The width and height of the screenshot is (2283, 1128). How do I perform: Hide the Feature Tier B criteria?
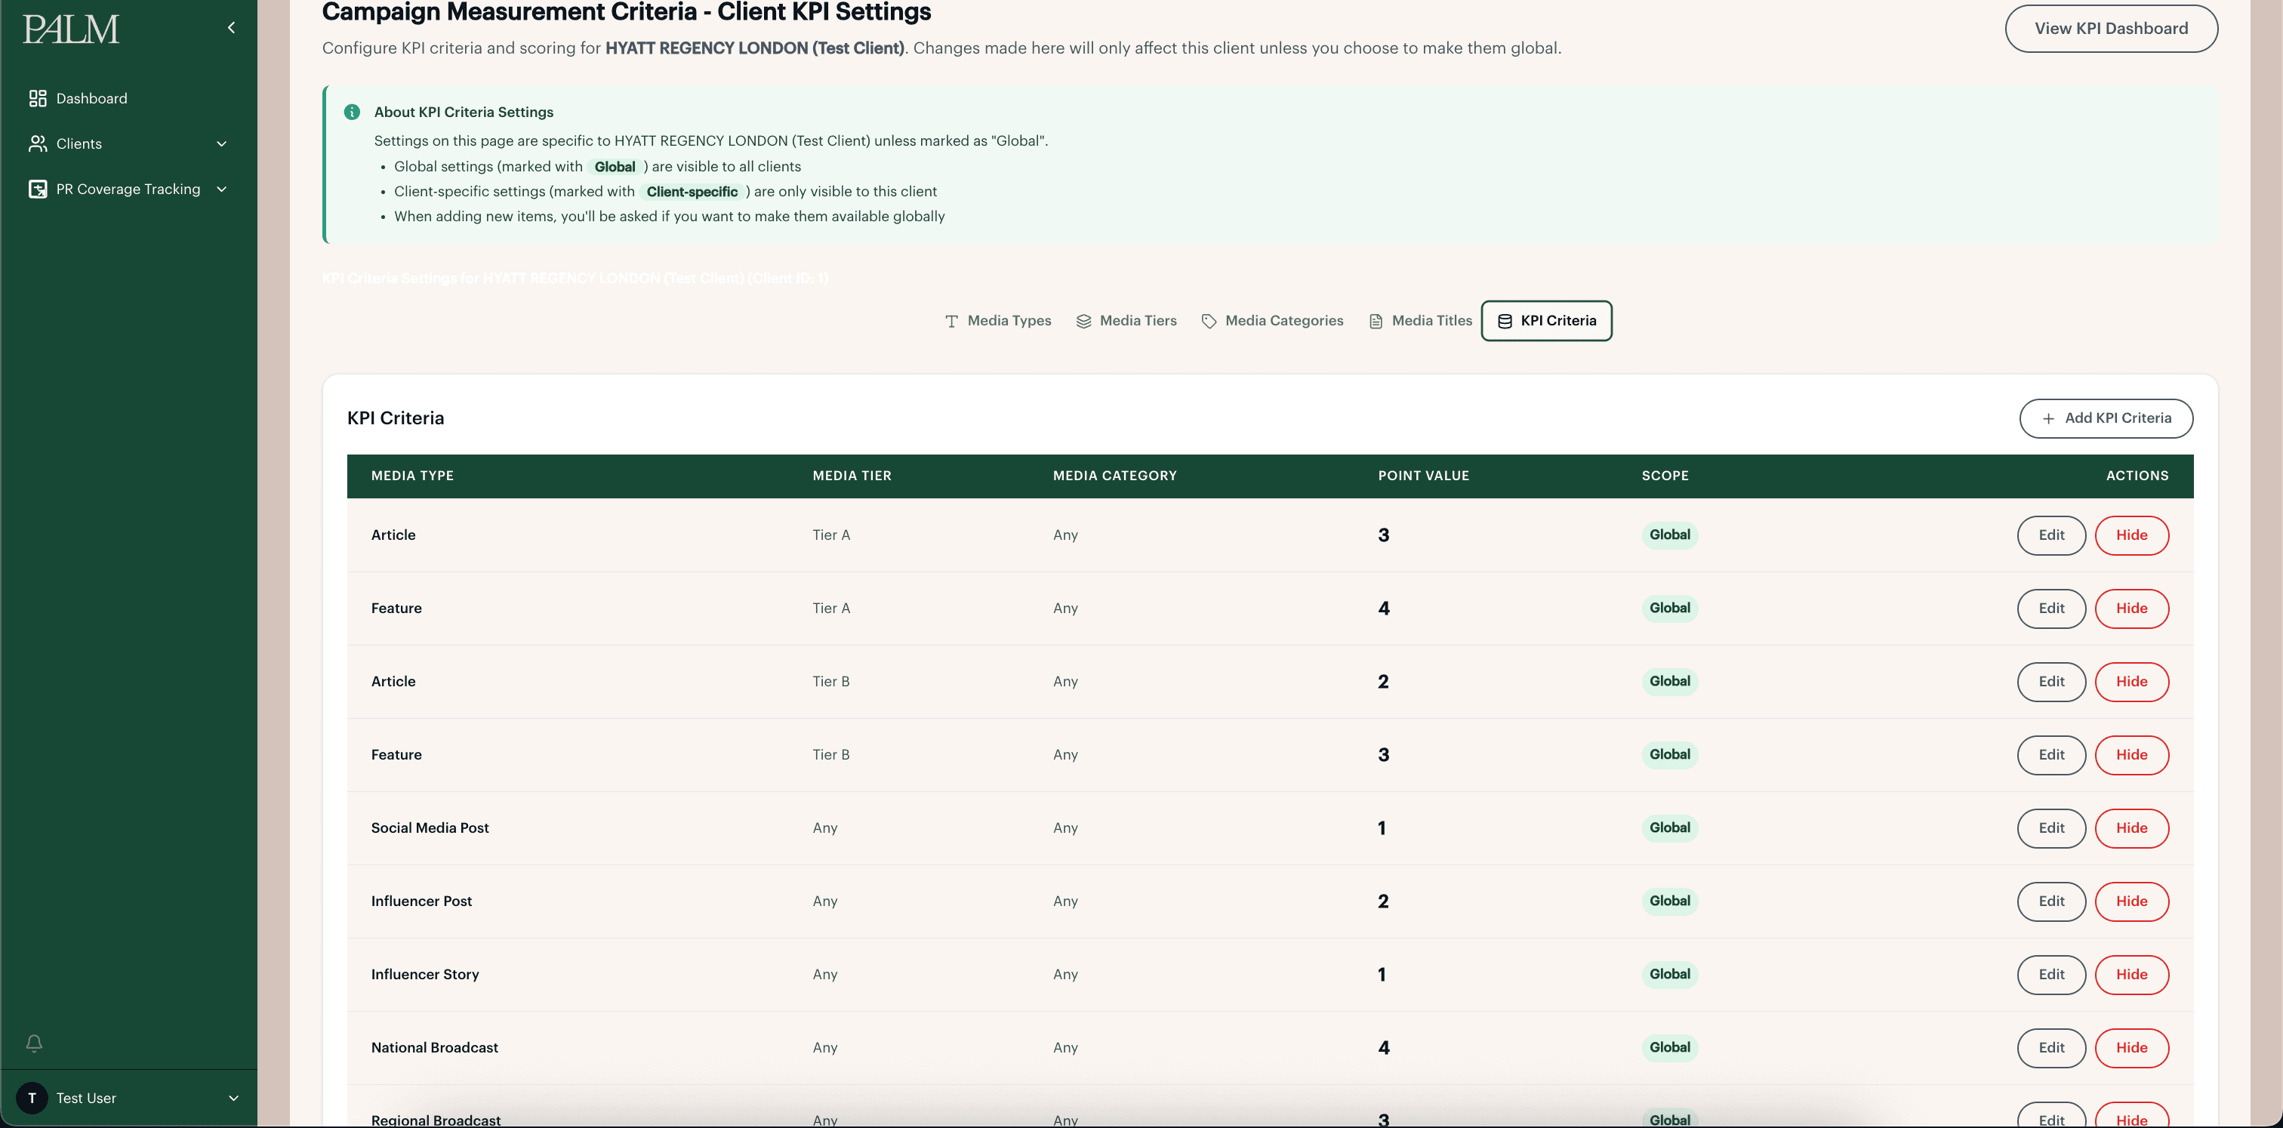[2131, 755]
